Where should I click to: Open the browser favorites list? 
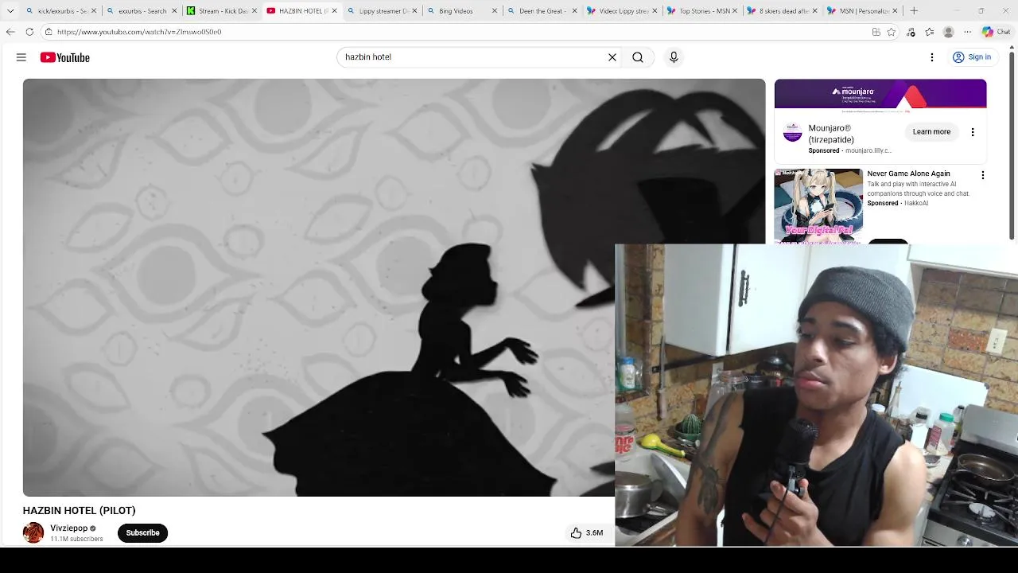(x=930, y=32)
